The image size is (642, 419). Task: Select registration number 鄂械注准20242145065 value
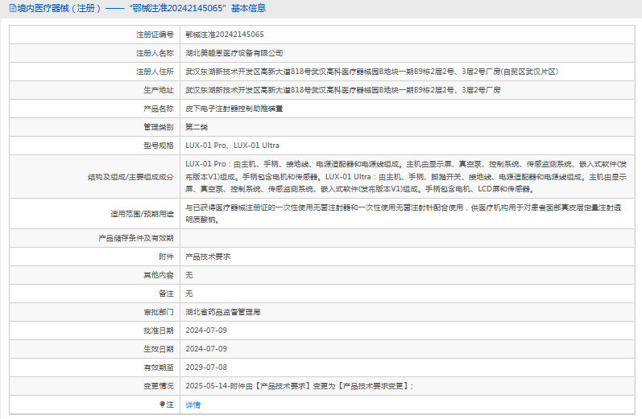(225, 35)
